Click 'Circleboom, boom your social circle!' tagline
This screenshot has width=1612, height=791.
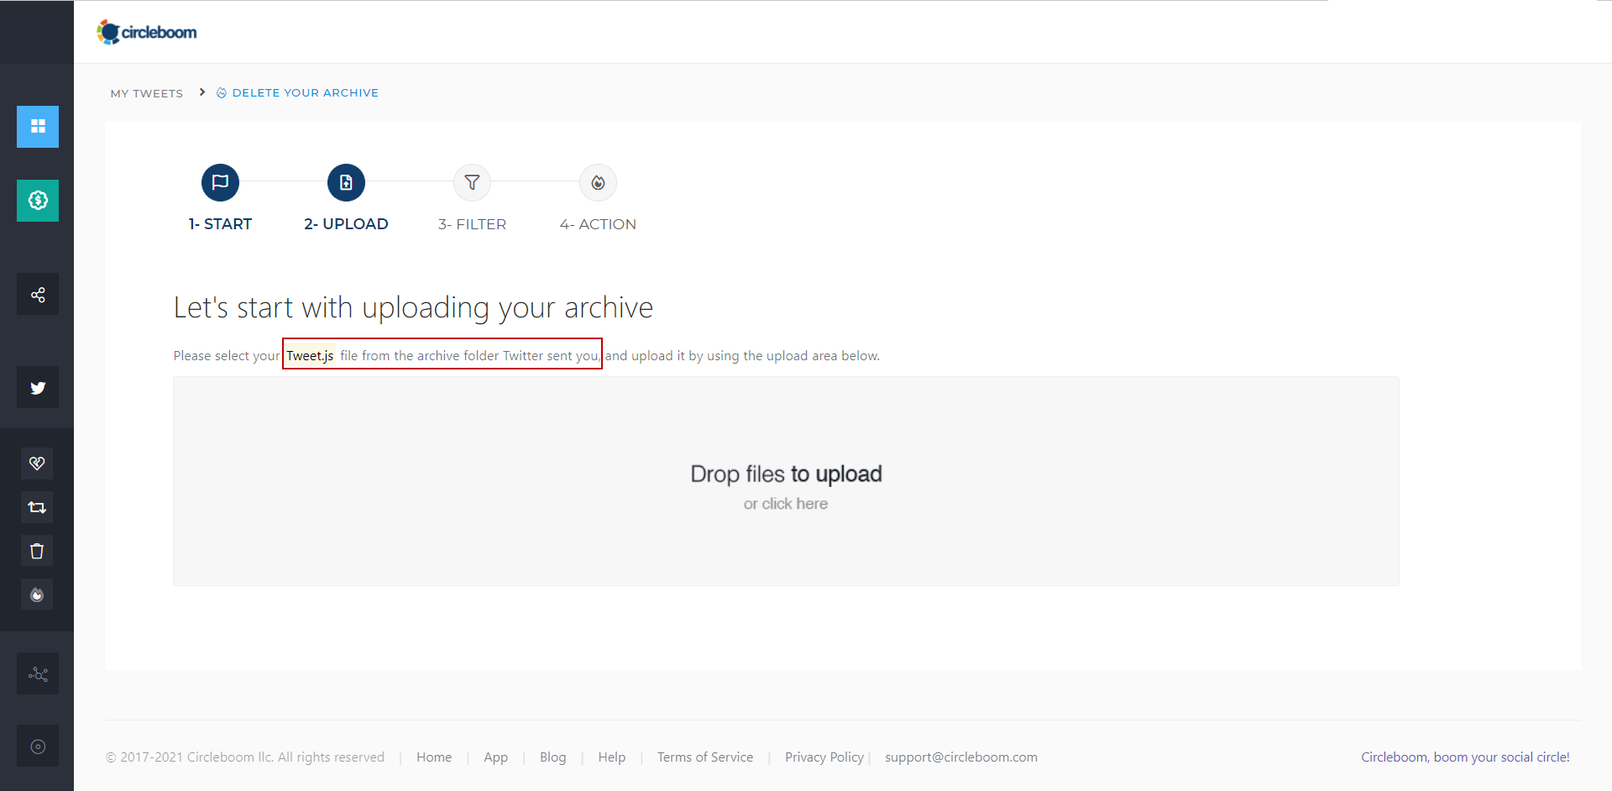click(x=1465, y=757)
